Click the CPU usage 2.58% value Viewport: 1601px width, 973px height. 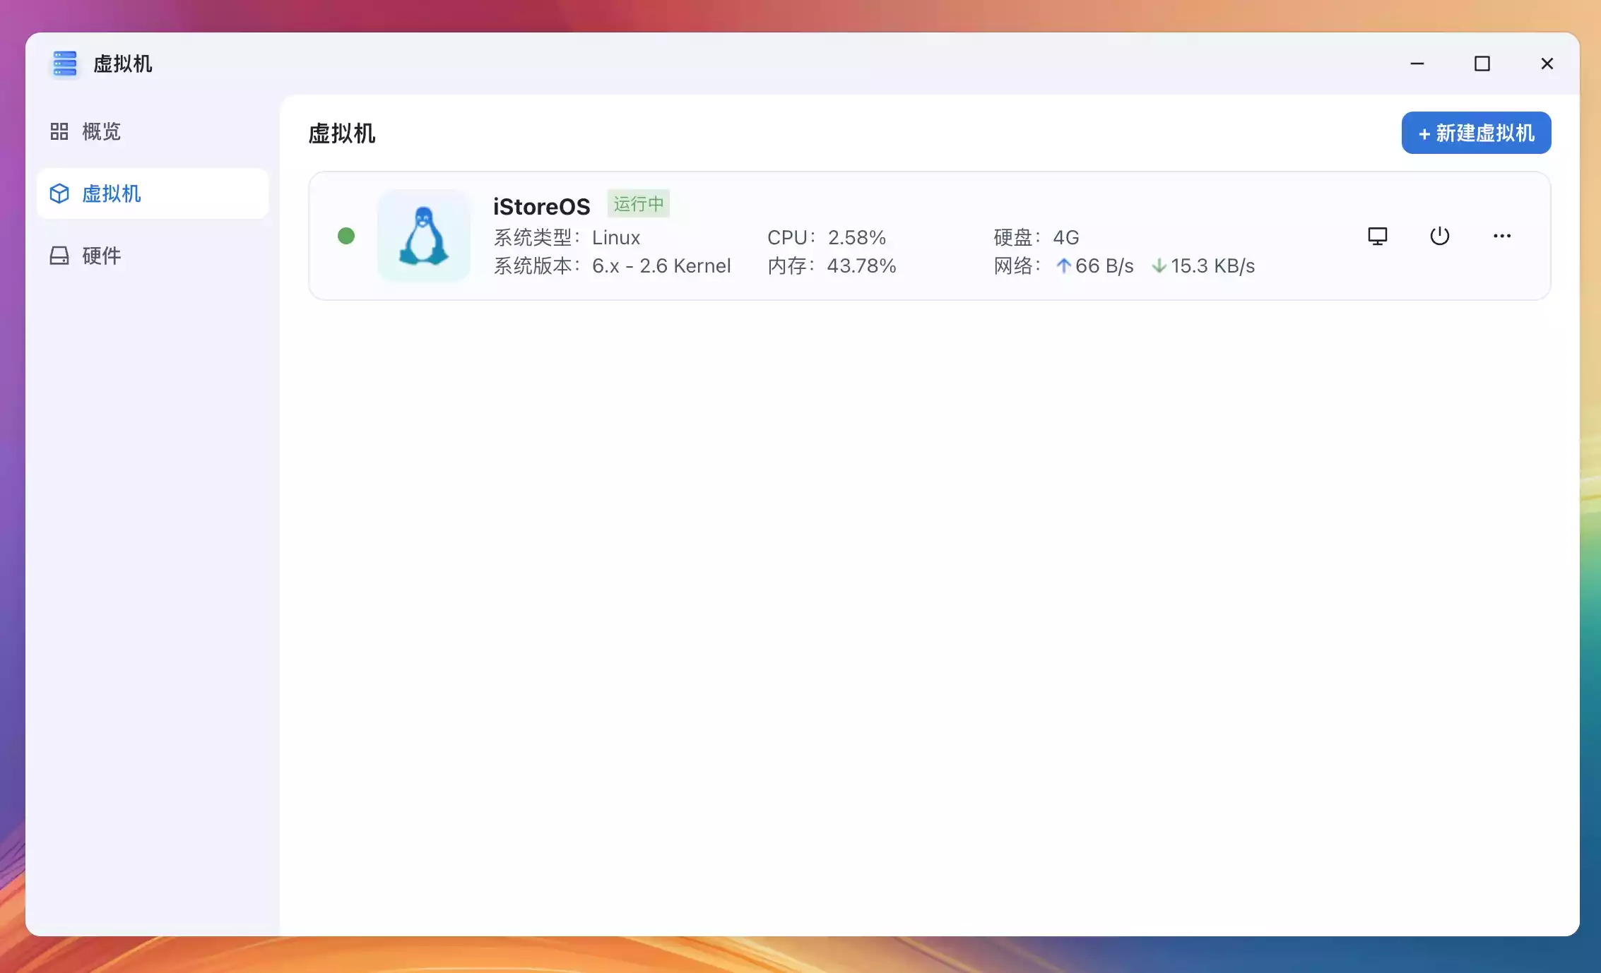(856, 237)
